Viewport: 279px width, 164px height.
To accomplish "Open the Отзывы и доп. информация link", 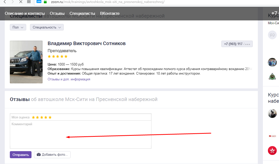I will [x=69, y=79].
